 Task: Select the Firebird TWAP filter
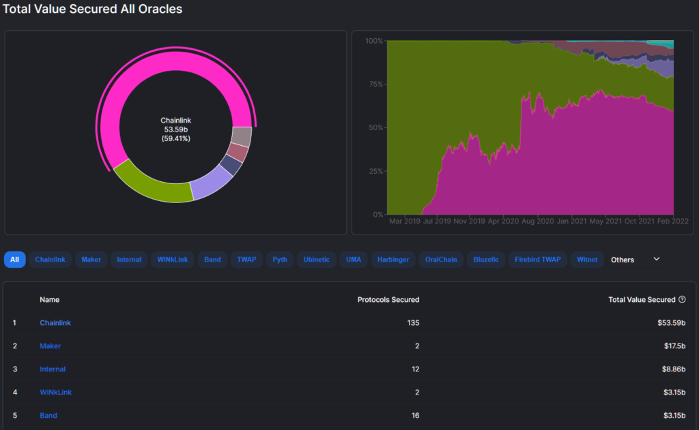[x=537, y=260]
